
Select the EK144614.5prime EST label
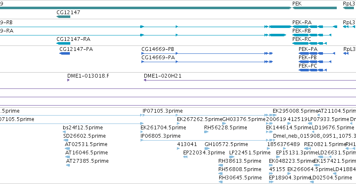pyautogui.click(x=289, y=128)
